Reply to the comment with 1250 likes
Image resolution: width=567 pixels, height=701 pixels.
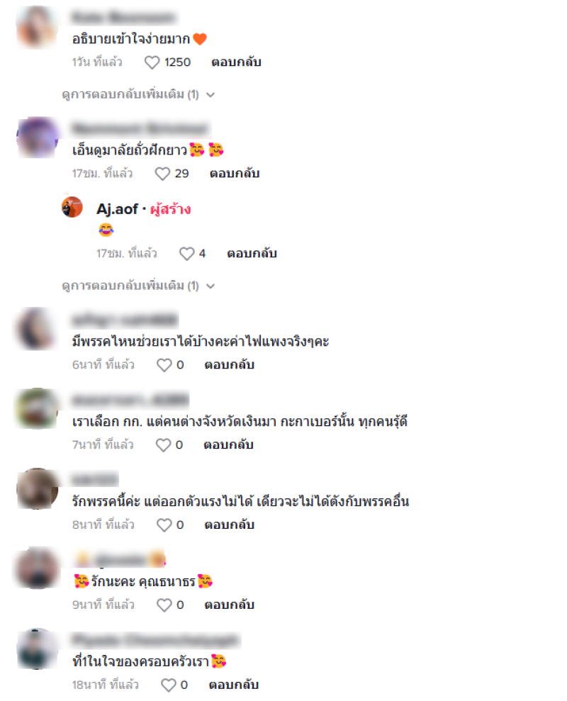tap(236, 62)
